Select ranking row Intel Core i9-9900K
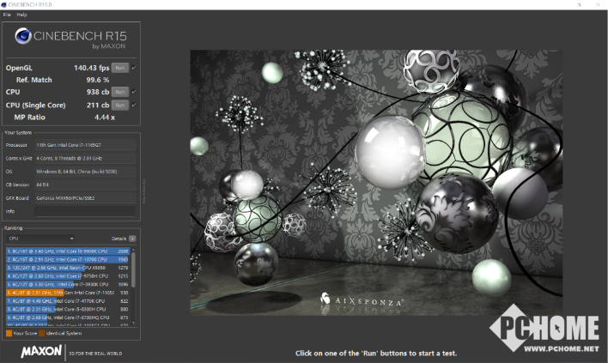The width and height of the screenshot is (608, 363). pos(68,251)
